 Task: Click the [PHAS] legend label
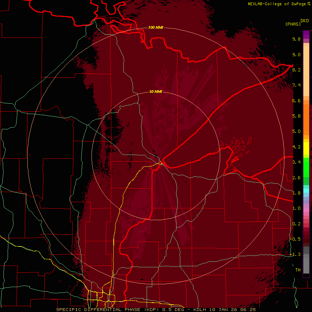(293, 24)
